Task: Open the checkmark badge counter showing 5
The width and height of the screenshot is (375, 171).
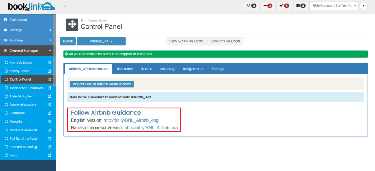Action: click(284, 6)
